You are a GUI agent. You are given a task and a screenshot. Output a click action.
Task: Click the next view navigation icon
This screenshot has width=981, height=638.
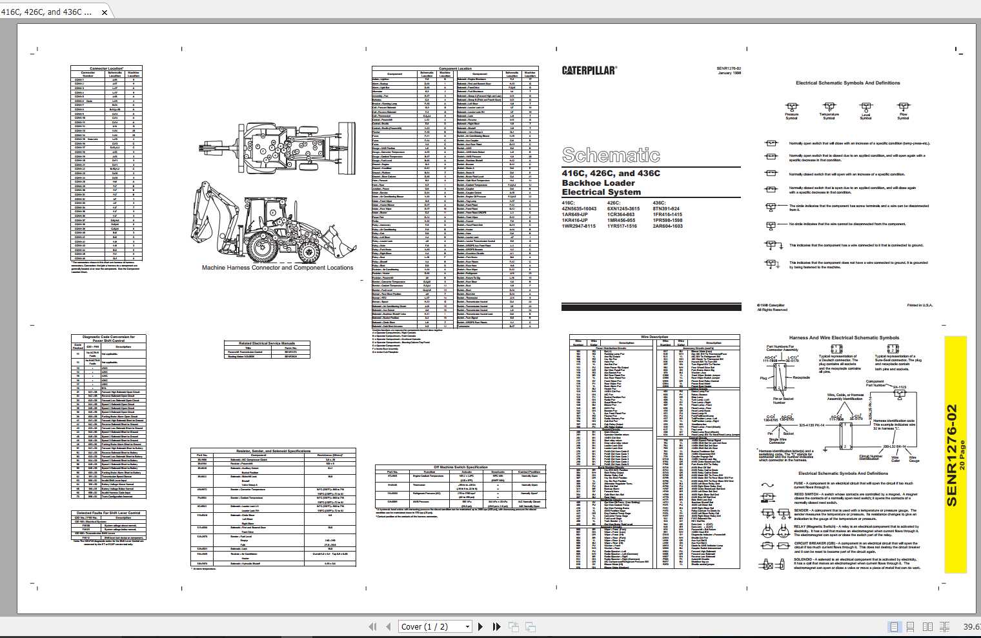click(x=531, y=626)
